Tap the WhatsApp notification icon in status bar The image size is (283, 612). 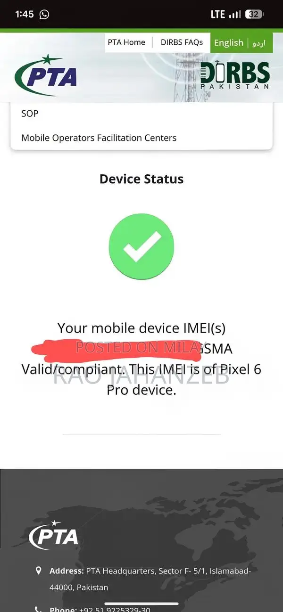(44, 14)
